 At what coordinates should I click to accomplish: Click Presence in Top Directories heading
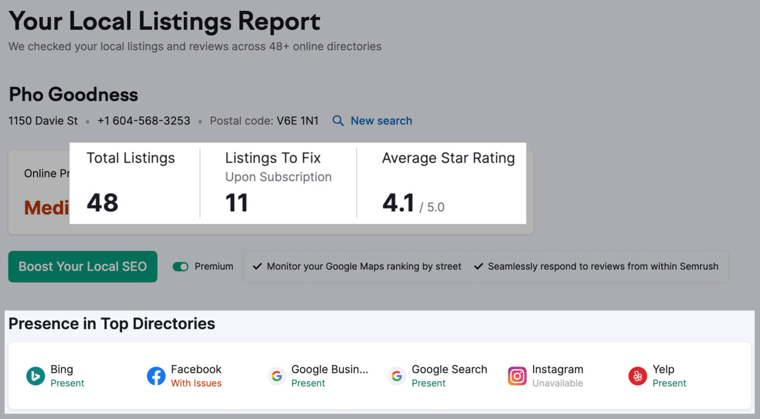coord(112,324)
